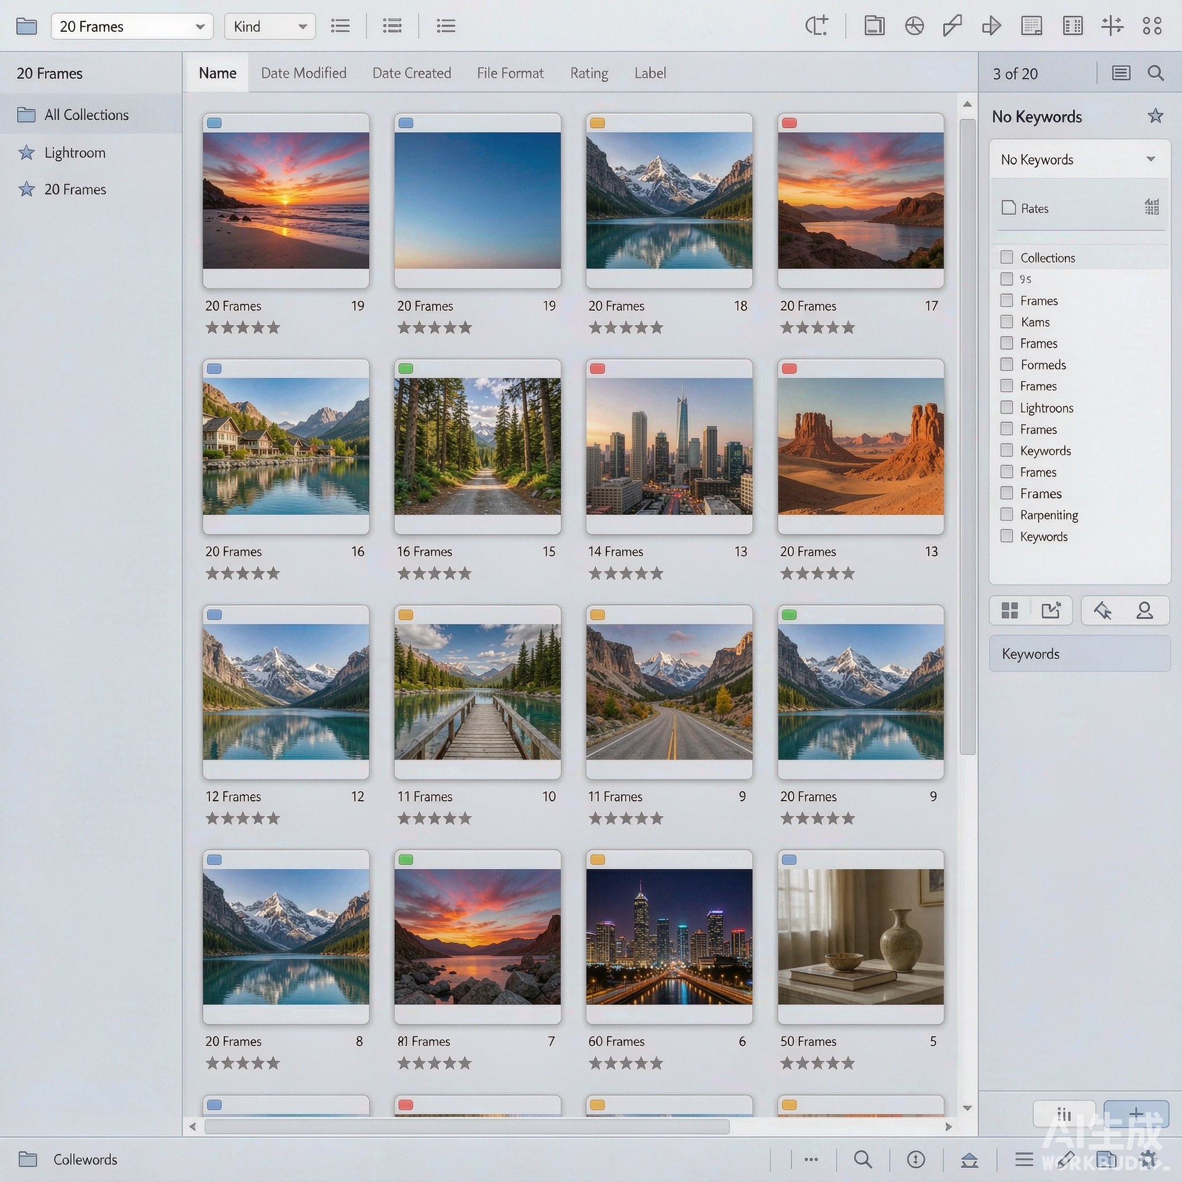Click the bars button beside the plus button

click(1064, 1113)
